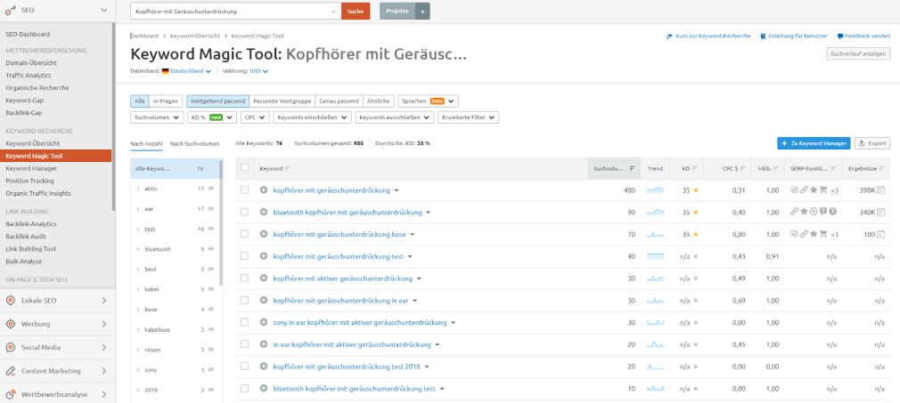Switch to Nach Suchvolumen grouping tab
Viewport: 900px width, 403px height.
[194, 143]
